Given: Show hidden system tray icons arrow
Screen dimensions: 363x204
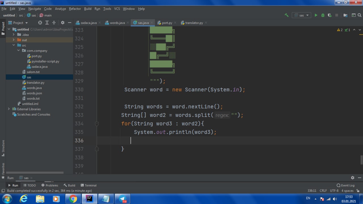Looking at the screenshot, I should click(x=315, y=199).
